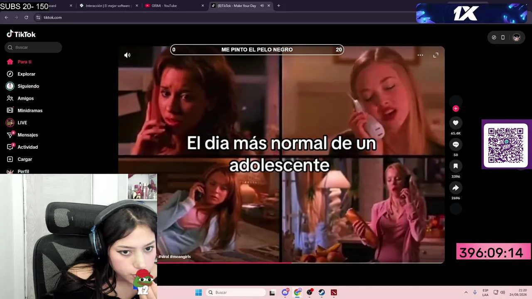The width and height of the screenshot is (532, 299).
Task: Open Dota 2 from the taskbar
Action: tap(334, 292)
